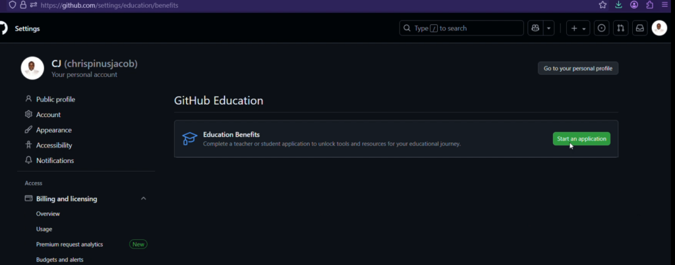The width and height of the screenshot is (675, 265).
Task: Go to Appearance settings
Action: coord(54,130)
